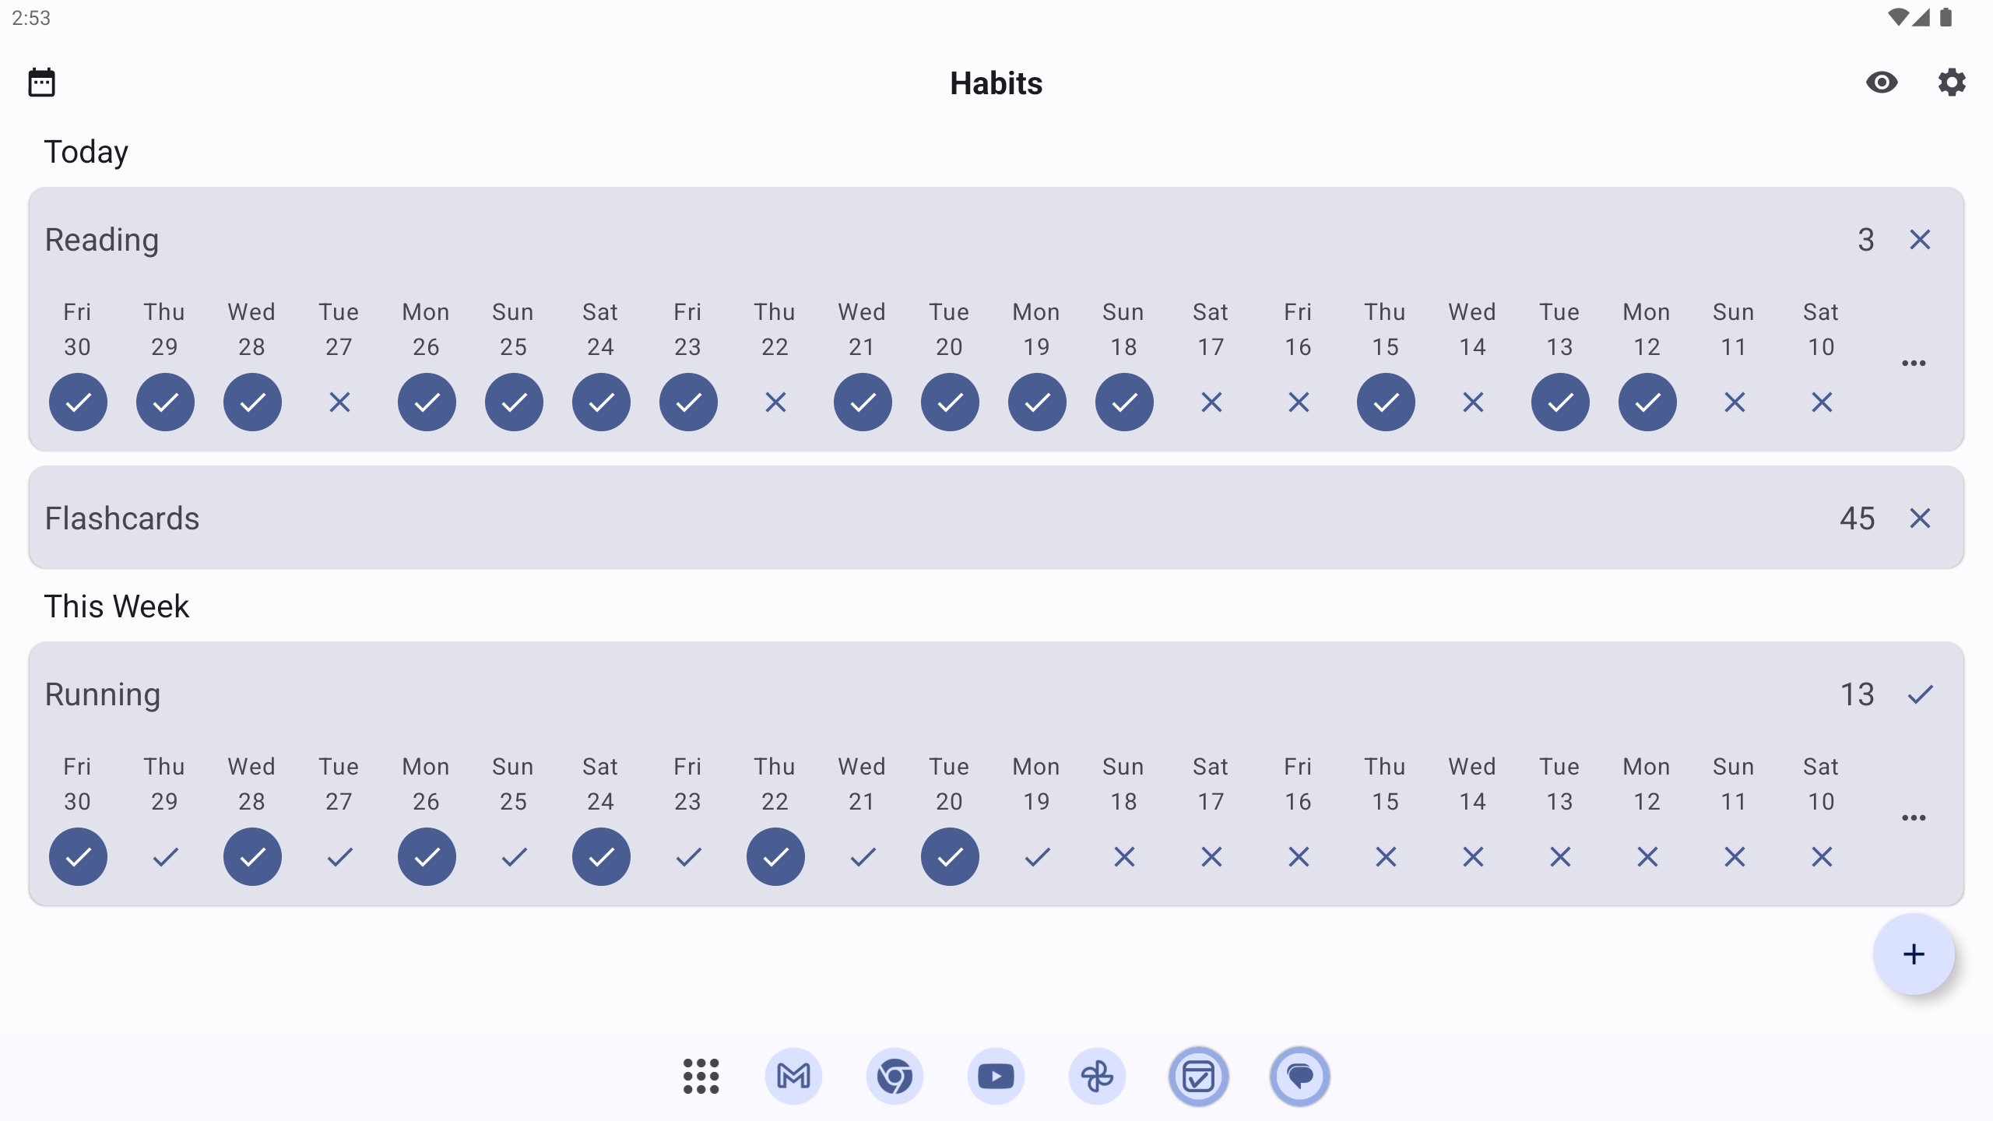Launch Gmail from the taskbar
Image resolution: width=1993 pixels, height=1121 pixels.
pyautogui.click(x=793, y=1077)
